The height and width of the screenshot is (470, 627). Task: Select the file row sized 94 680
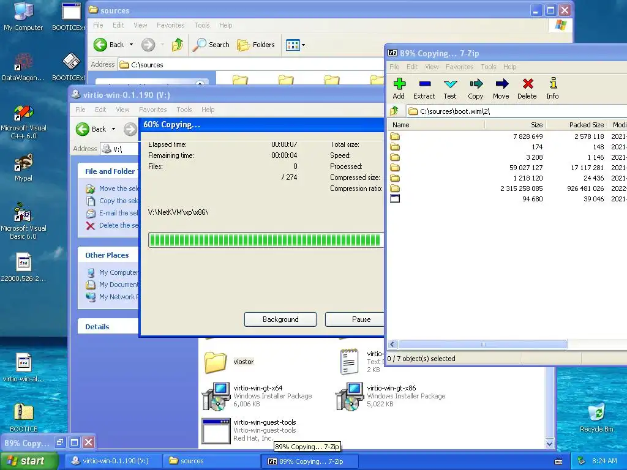(507, 199)
